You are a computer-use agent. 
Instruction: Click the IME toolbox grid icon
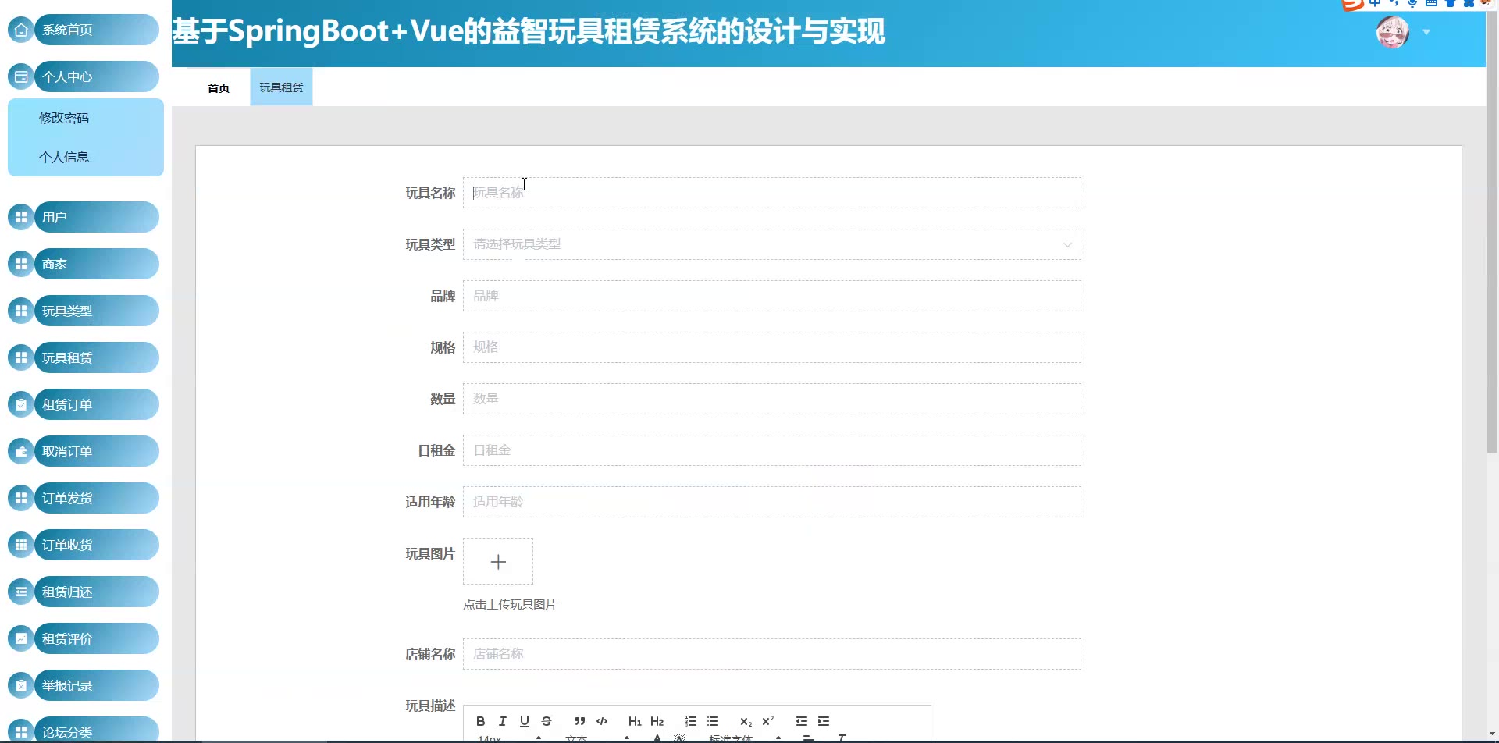(x=1469, y=3)
